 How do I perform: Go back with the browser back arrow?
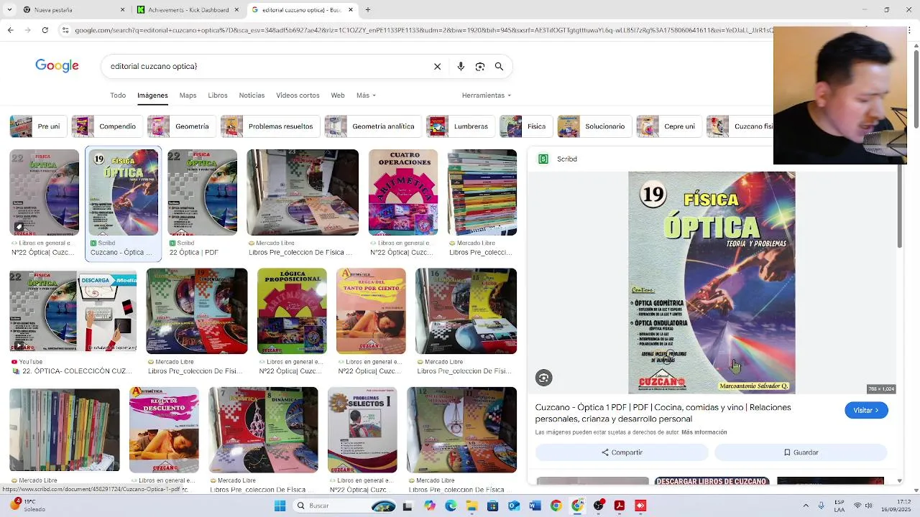(10, 30)
